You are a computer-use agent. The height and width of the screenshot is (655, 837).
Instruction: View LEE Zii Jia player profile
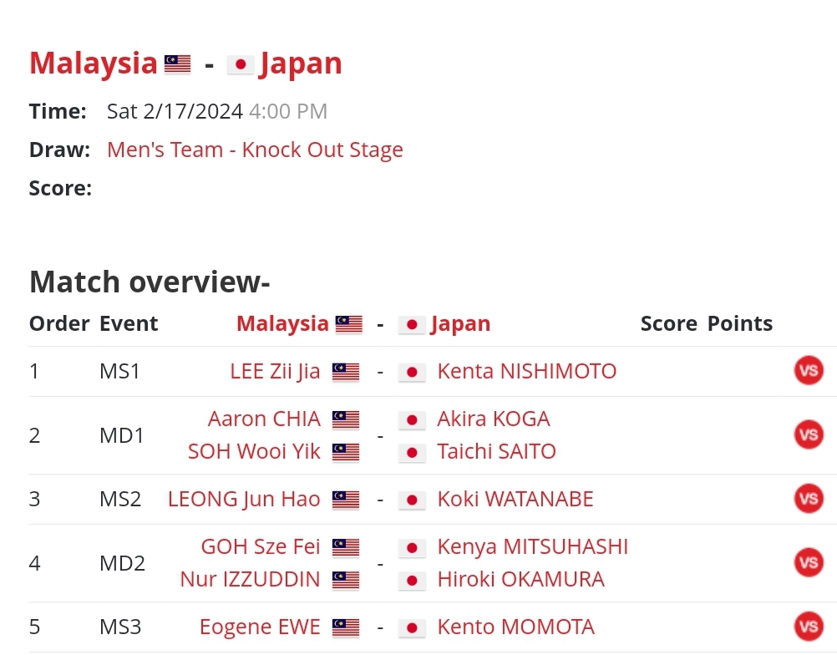tap(275, 371)
